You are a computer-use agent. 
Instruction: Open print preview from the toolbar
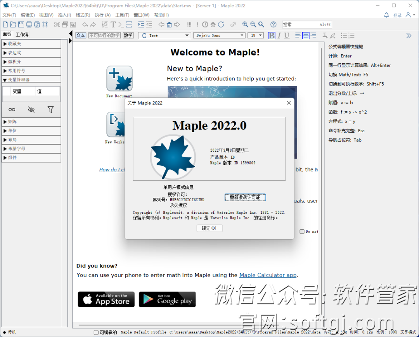coord(37,24)
